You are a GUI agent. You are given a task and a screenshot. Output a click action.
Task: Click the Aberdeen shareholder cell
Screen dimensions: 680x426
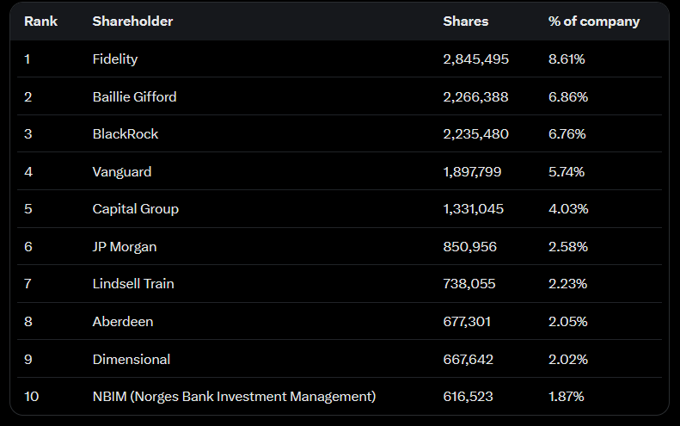pyautogui.click(x=123, y=322)
